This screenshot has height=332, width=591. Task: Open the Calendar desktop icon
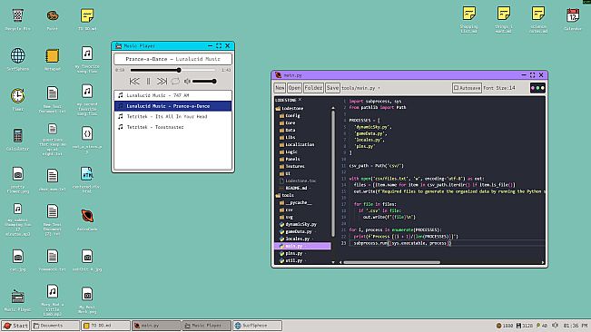click(573, 20)
